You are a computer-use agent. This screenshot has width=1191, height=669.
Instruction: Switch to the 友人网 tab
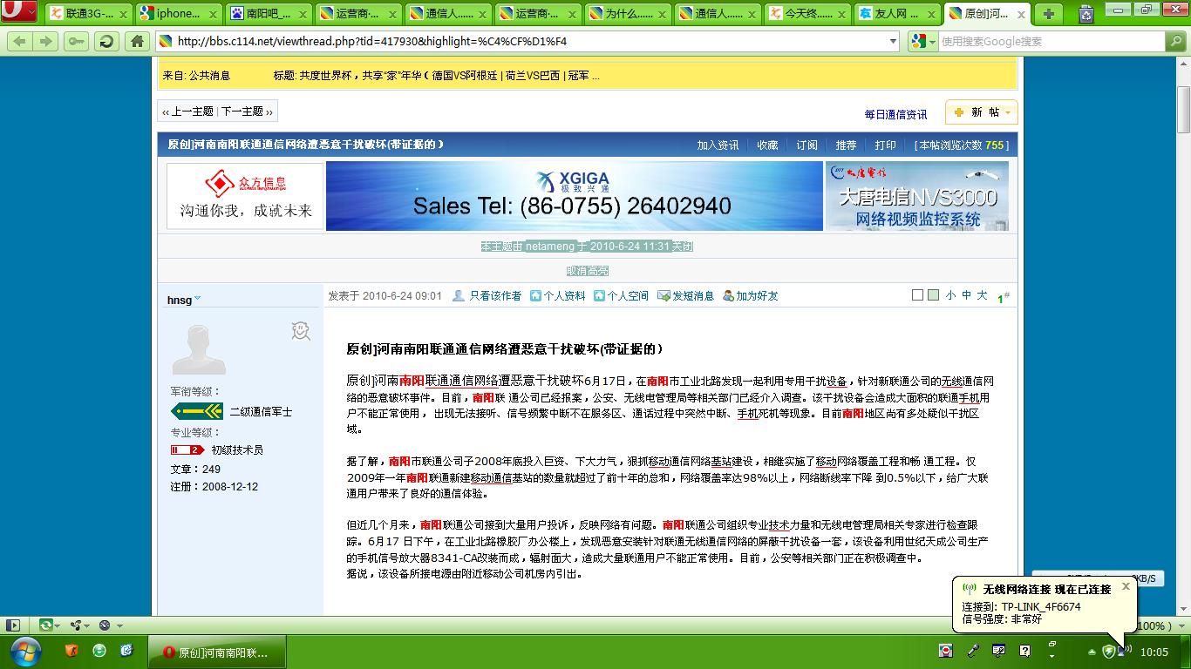pos(897,14)
